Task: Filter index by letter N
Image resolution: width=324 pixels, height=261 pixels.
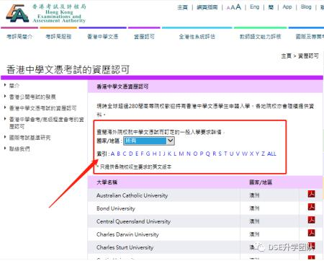Action: coord(189,154)
